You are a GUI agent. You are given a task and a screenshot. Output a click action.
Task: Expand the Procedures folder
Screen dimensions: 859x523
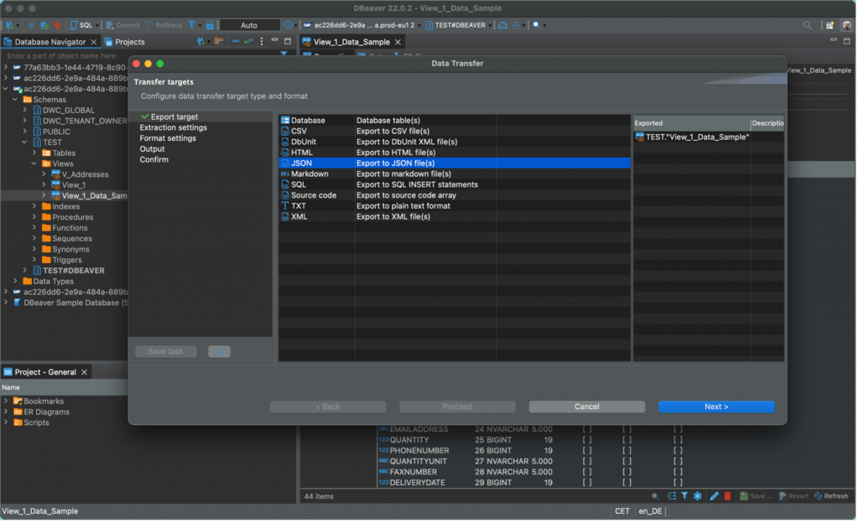pyautogui.click(x=34, y=217)
